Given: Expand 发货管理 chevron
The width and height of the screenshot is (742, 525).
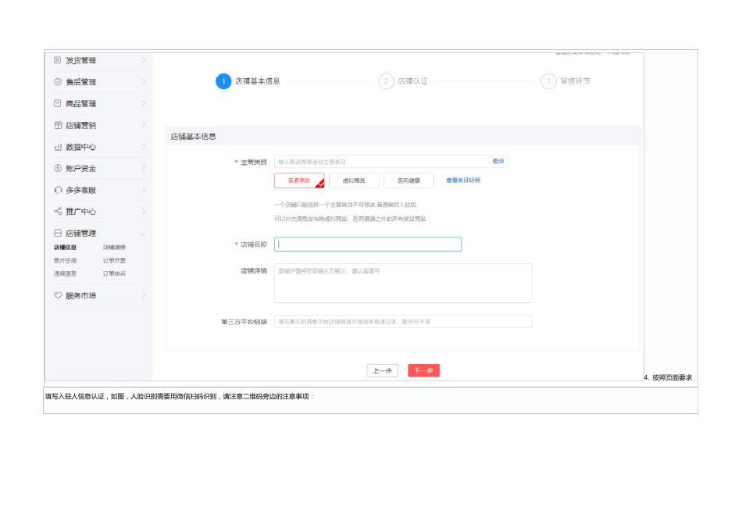Looking at the screenshot, I should coord(144,60).
